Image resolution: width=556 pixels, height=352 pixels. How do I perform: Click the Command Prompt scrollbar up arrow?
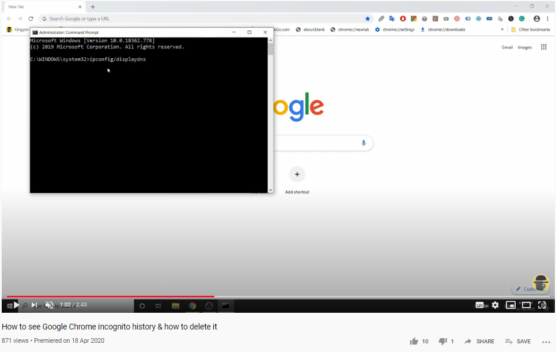pyautogui.click(x=271, y=40)
